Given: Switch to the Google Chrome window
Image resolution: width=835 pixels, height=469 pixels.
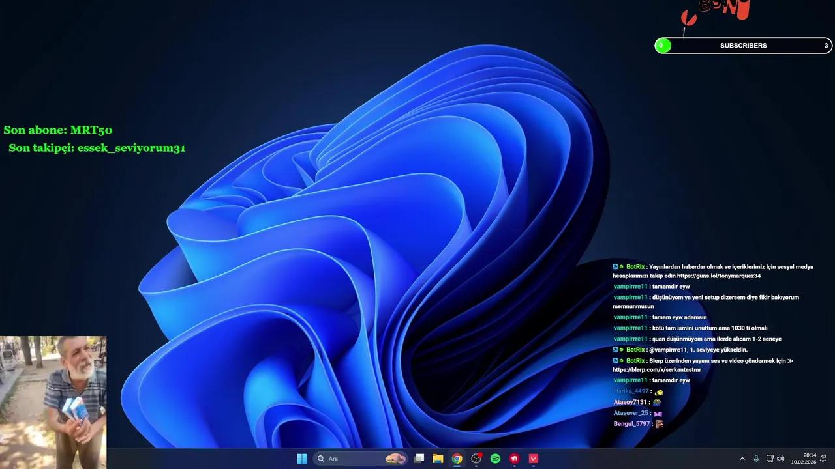Looking at the screenshot, I should 457,459.
